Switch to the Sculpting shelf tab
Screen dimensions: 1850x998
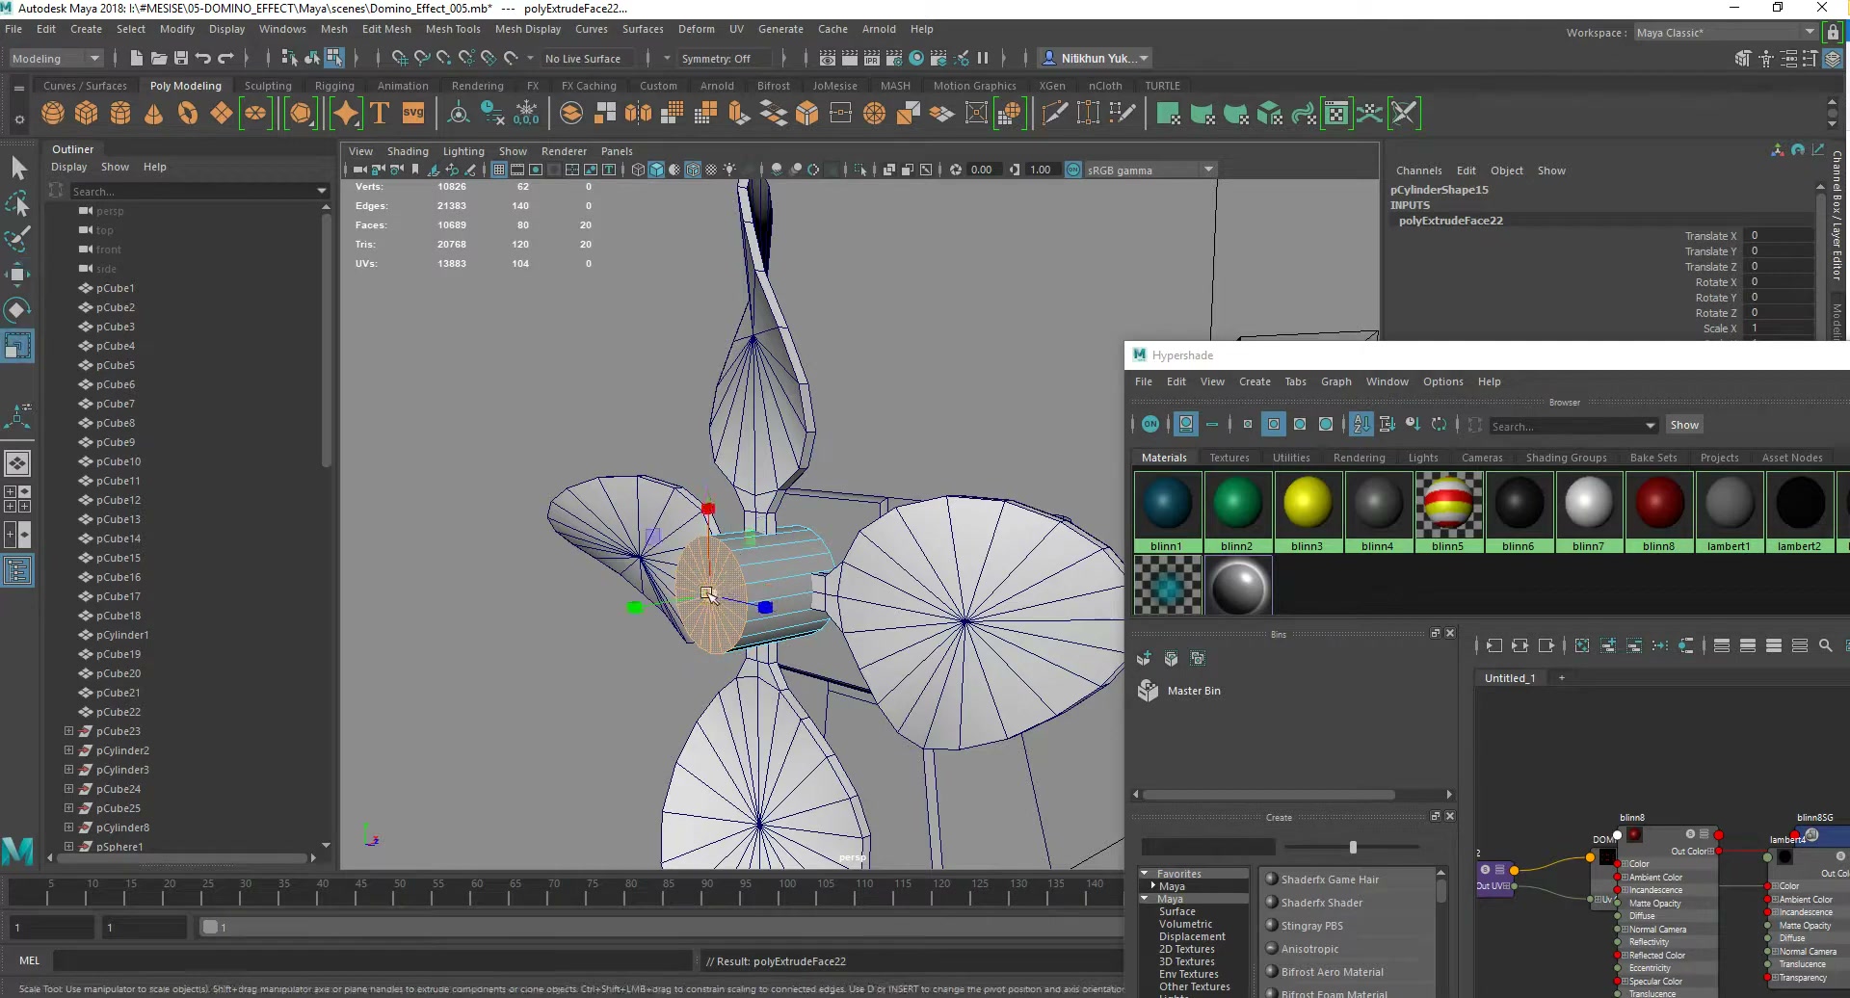(268, 86)
